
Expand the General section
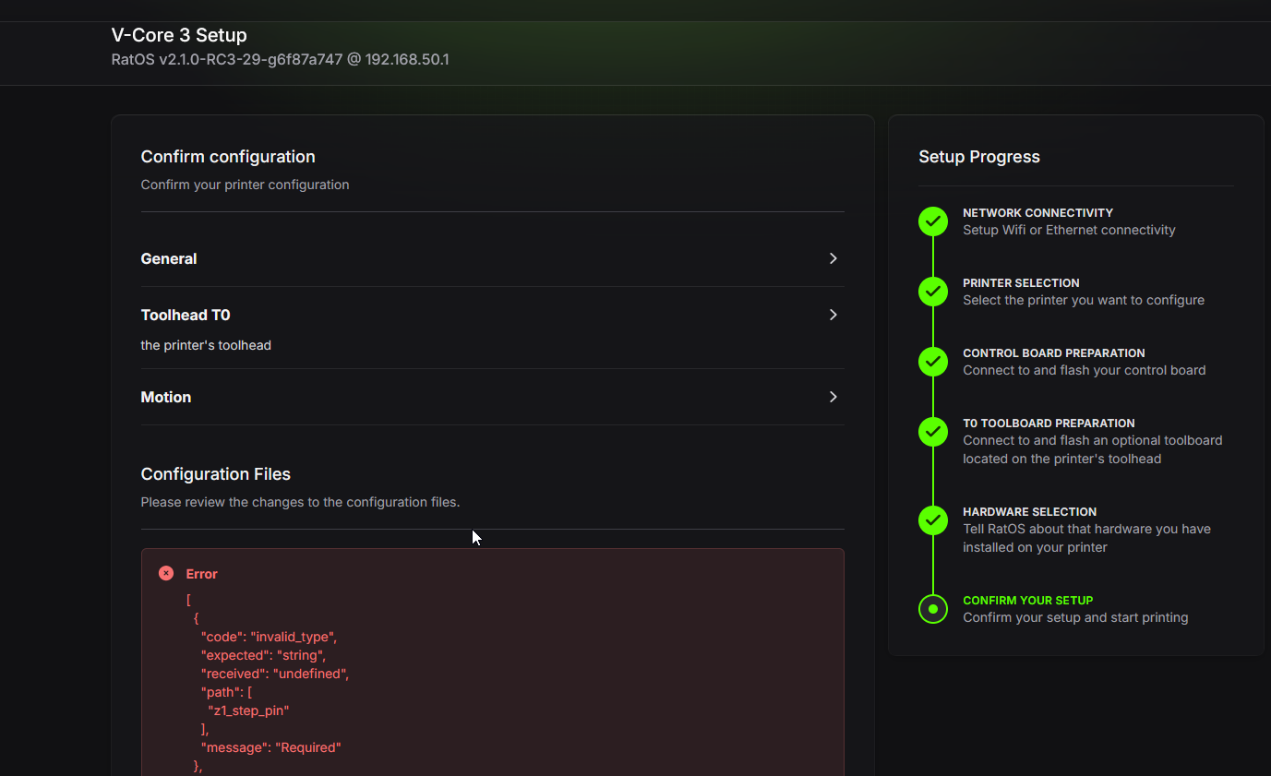(492, 258)
